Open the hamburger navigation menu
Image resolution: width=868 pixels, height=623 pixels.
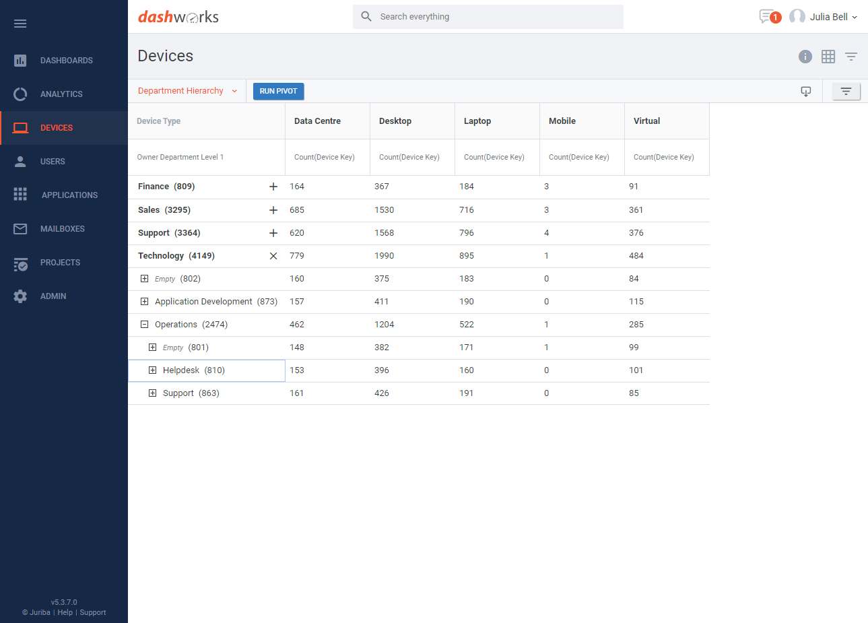point(20,24)
